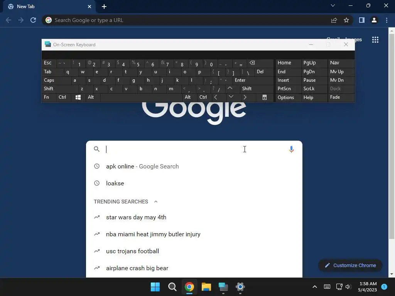Select the 'apk online' search suggestion
This screenshot has width=395, height=296.
(x=194, y=166)
